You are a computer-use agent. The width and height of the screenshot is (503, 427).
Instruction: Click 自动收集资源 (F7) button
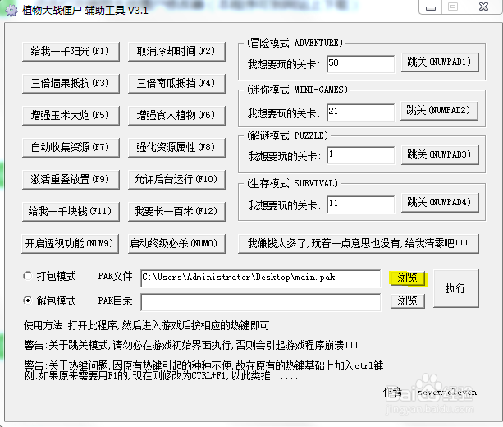(x=71, y=147)
